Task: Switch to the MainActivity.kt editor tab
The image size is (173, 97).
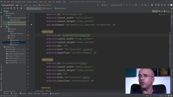Action: 61,8
